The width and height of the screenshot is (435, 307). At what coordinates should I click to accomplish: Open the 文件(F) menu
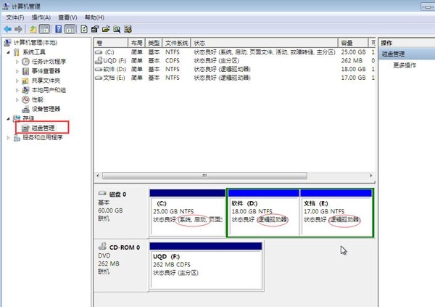coord(15,17)
